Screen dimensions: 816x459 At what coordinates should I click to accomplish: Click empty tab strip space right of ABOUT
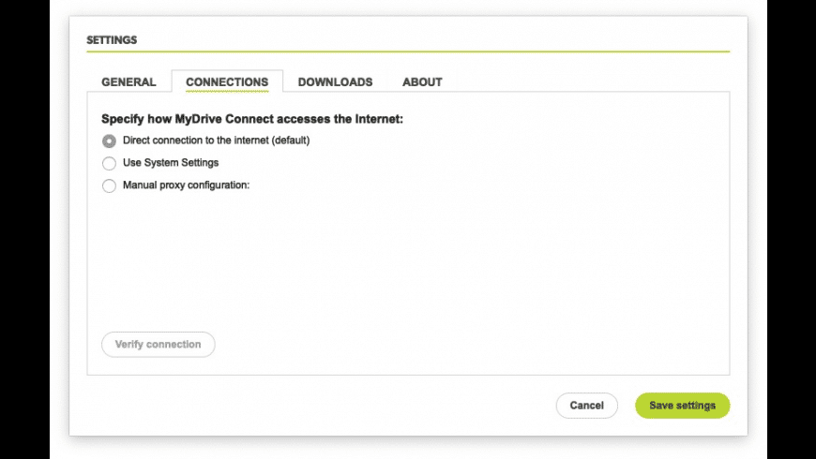582,81
